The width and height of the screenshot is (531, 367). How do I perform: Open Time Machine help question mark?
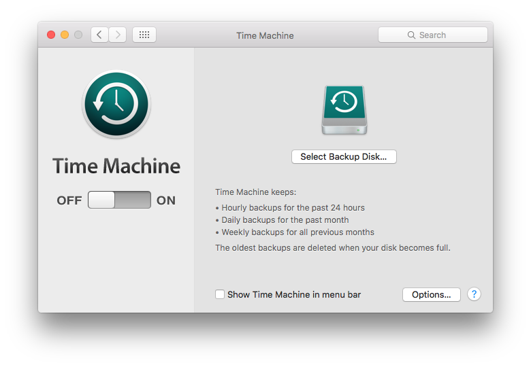[x=474, y=294]
